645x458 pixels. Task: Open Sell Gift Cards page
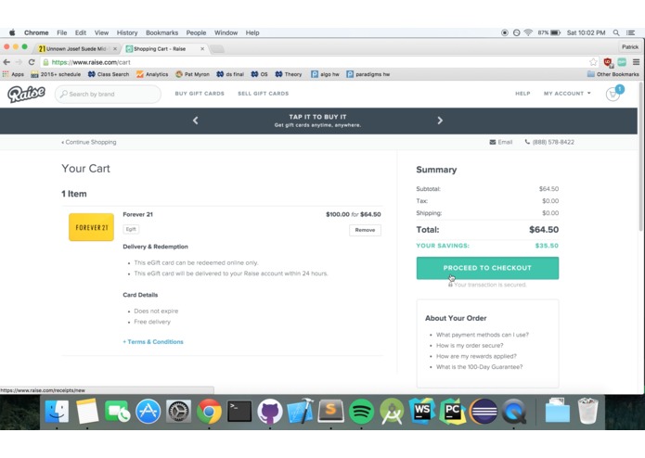tap(264, 94)
